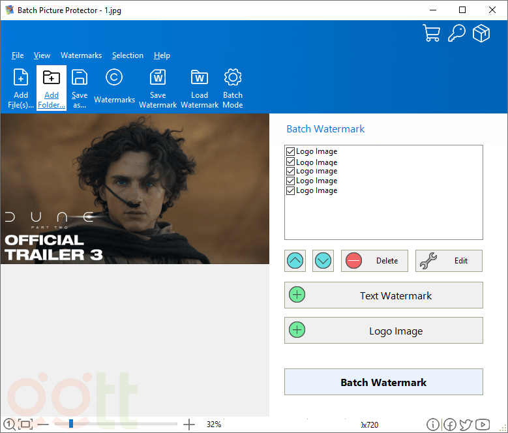Move watermark down with the down arrow
Viewport: 508px width, 433px height.
click(323, 261)
